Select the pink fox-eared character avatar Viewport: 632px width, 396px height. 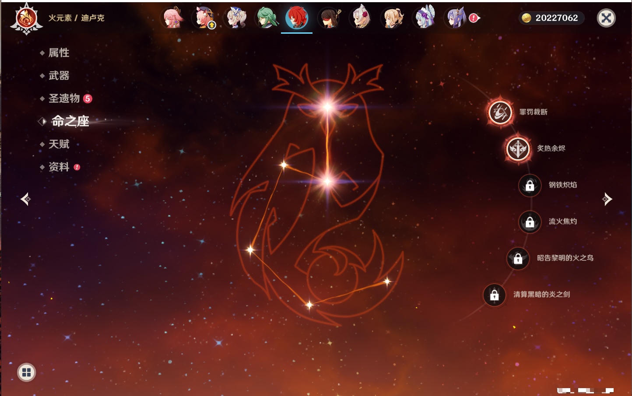173,18
